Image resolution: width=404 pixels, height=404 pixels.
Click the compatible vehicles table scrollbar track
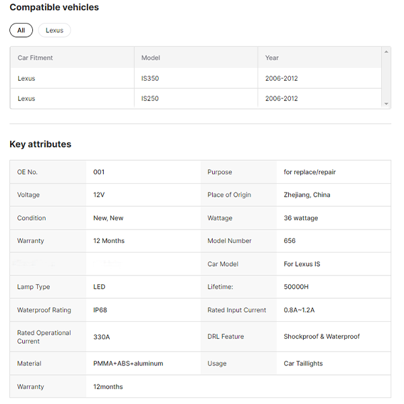(x=386, y=77)
